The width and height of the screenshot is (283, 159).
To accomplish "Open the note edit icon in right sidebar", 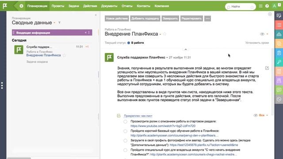I will pos(279,16).
